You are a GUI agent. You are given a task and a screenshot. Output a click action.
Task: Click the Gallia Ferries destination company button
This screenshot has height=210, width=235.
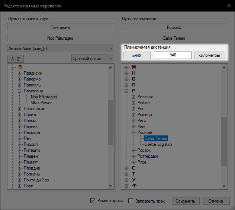174,38
